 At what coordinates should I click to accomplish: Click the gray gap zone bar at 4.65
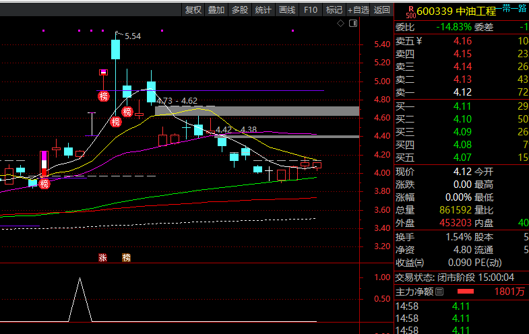[x=257, y=111]
